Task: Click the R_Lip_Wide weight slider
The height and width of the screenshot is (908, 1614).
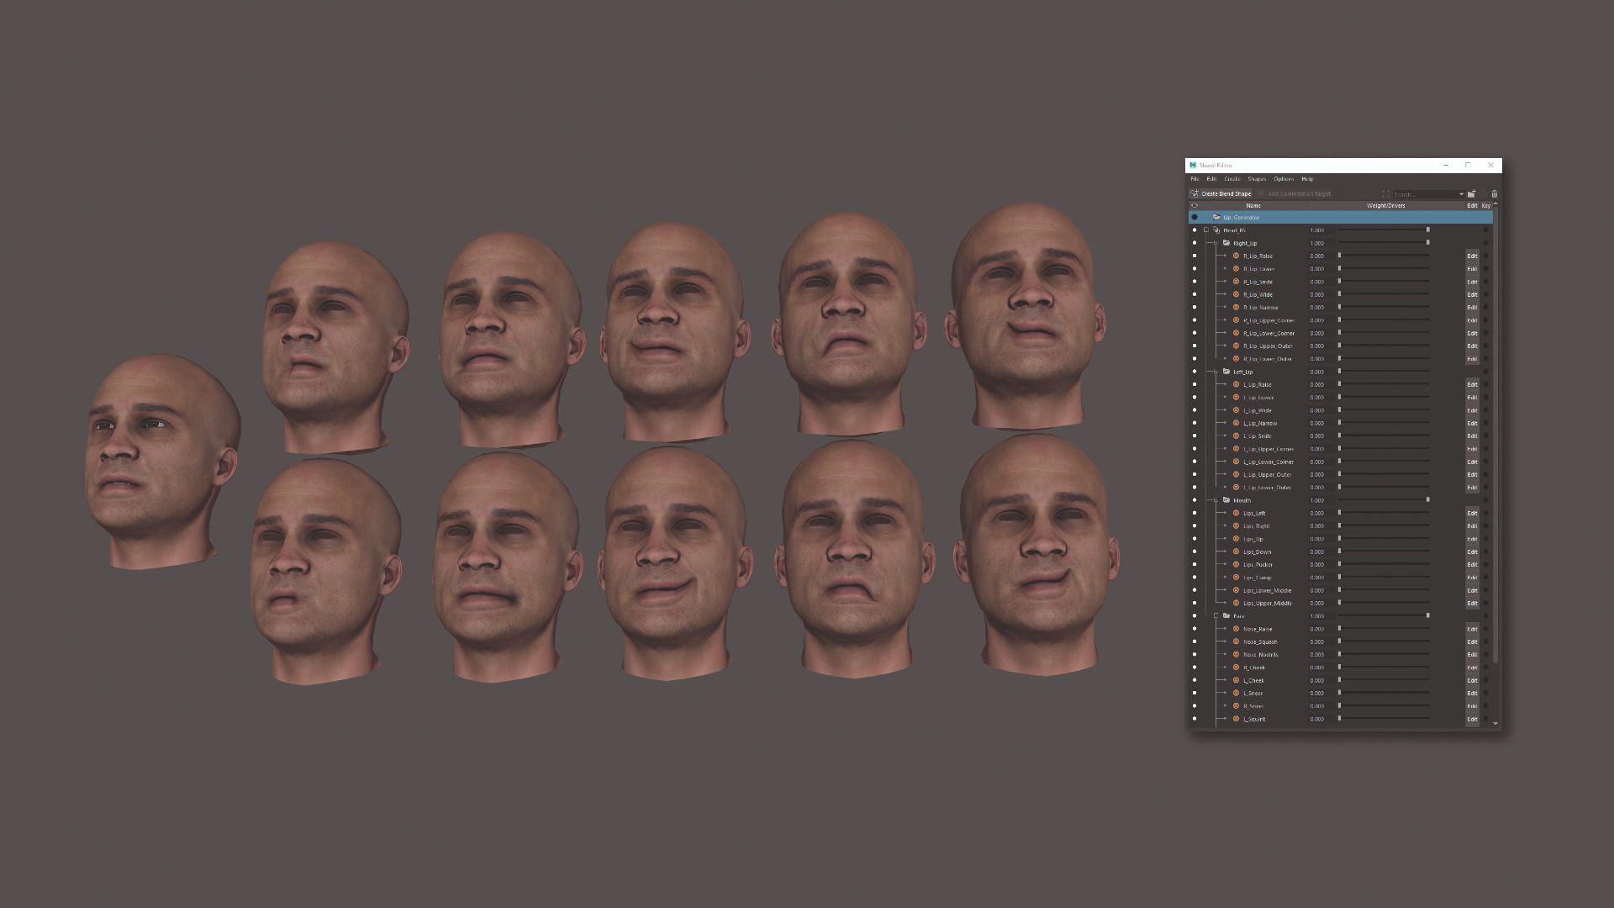Action: (x=1384, y=295)
